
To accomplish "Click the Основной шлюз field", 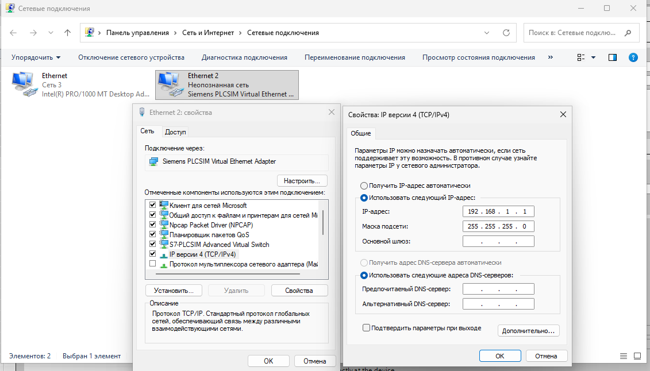I will point(498,241).
